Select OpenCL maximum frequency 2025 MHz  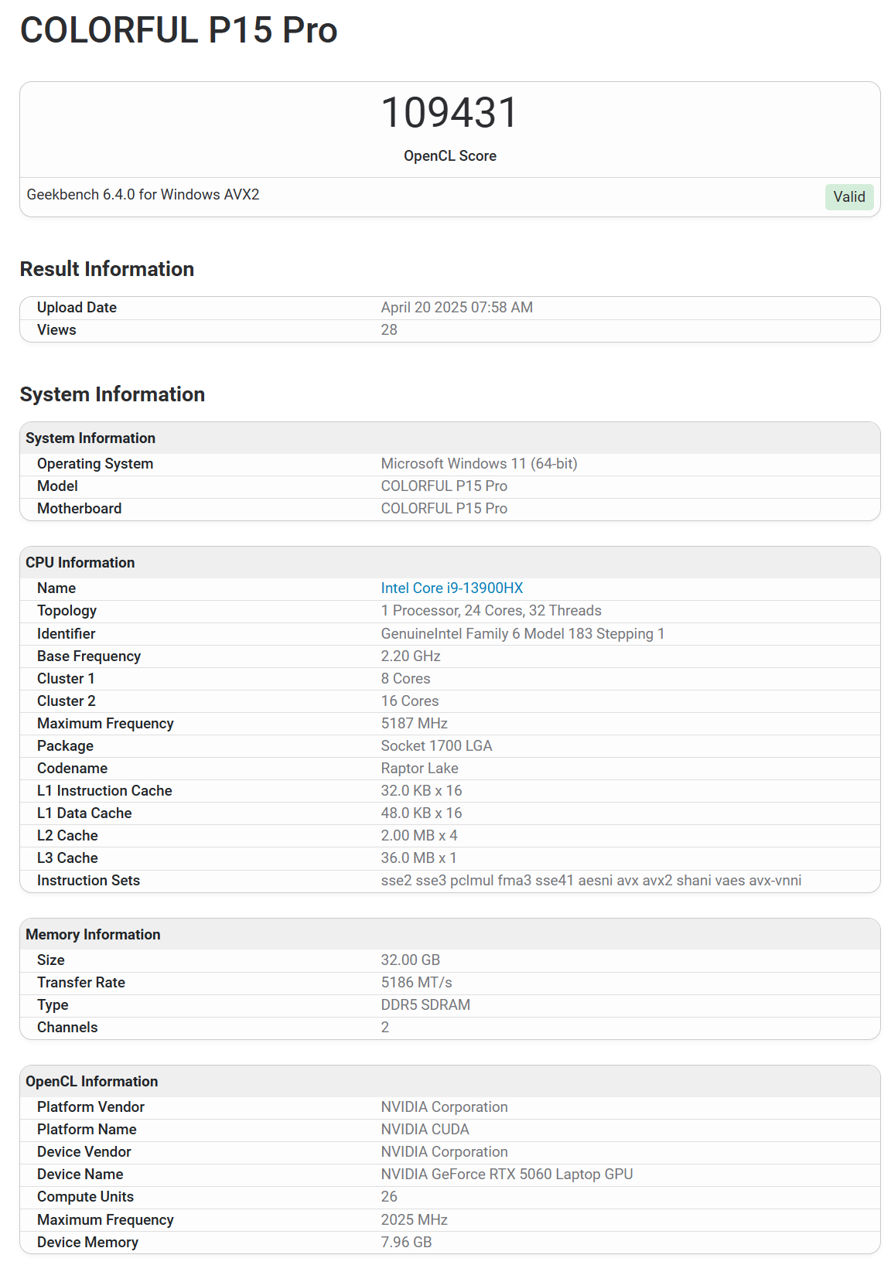[414, 1220]
